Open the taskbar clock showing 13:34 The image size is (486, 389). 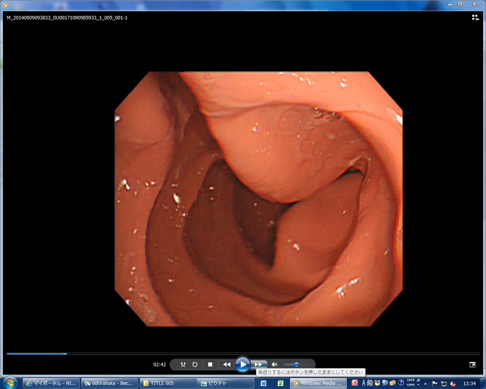tap(469, 383)
